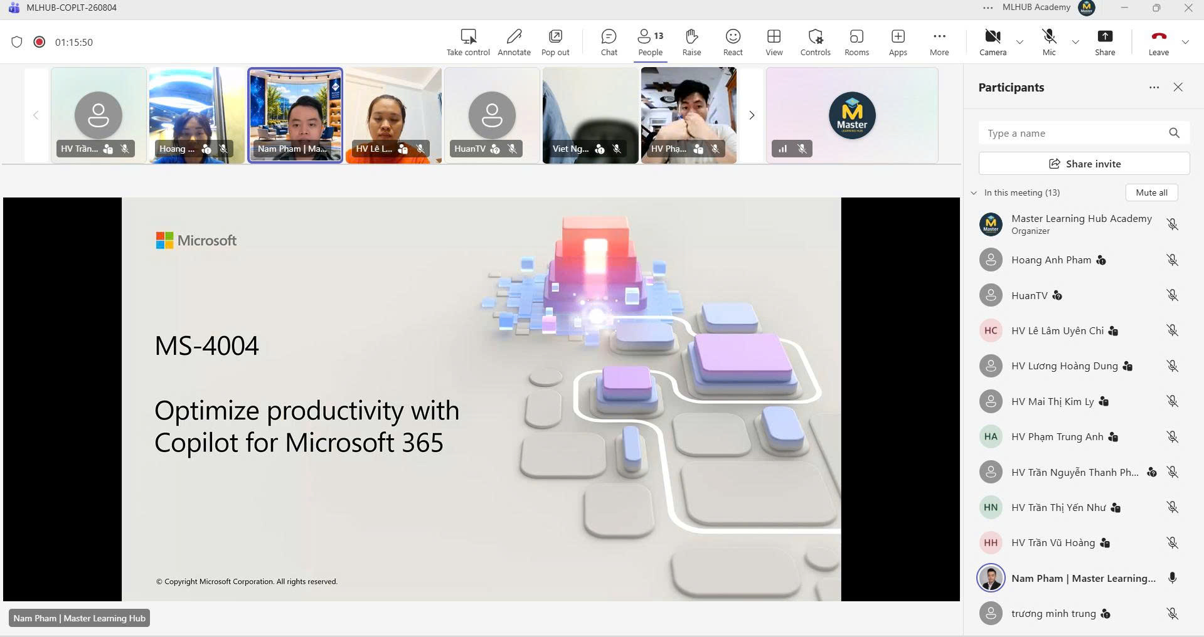Click the Share invite button
1204x637 pixels.
1084,164
